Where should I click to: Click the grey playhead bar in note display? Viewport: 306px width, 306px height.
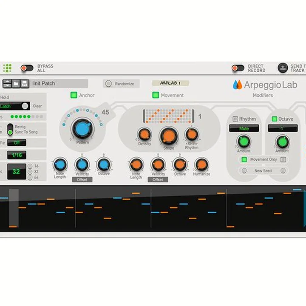coord(14,207)
